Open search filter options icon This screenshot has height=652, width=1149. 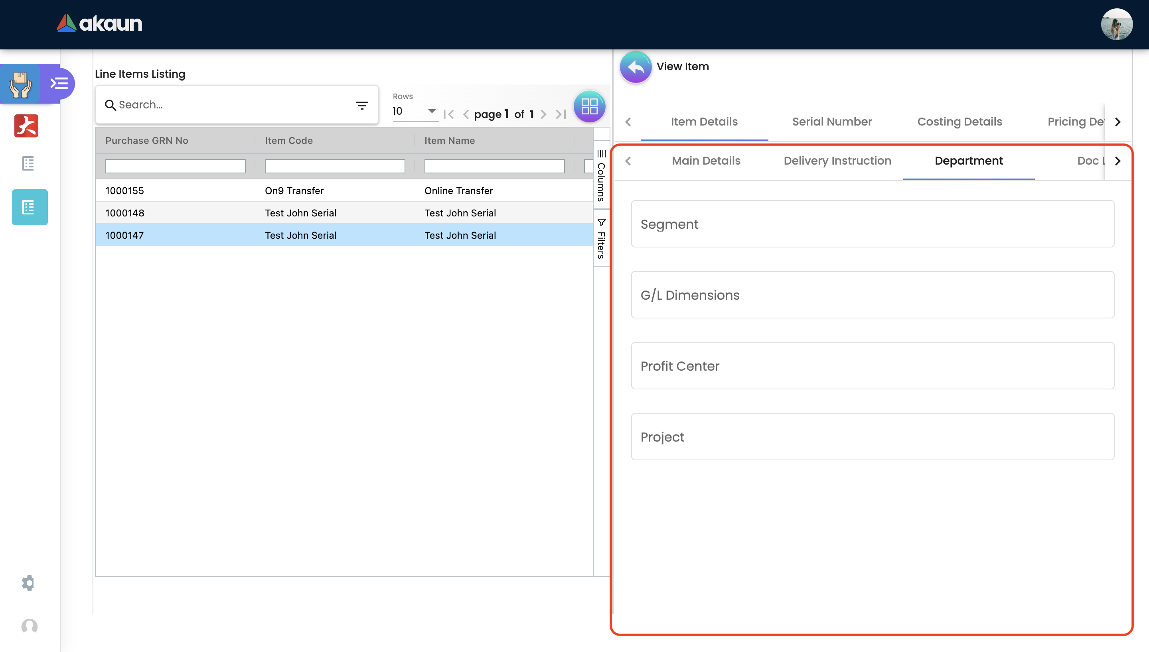(361, 105)
